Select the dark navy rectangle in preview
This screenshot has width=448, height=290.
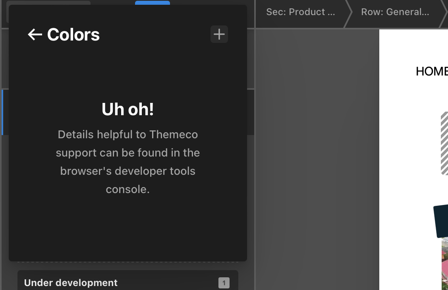click(441, 221)
